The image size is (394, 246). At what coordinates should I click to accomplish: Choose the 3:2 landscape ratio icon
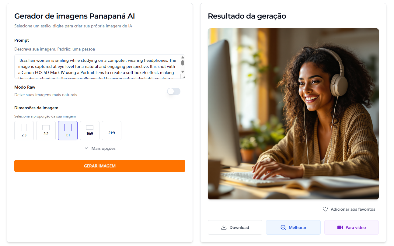click(x=46, y=128)
